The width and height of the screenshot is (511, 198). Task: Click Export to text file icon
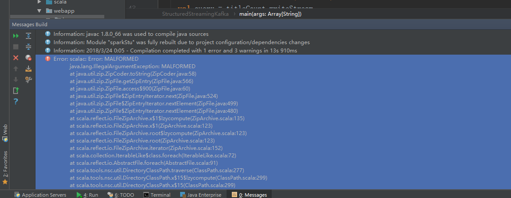16,91
